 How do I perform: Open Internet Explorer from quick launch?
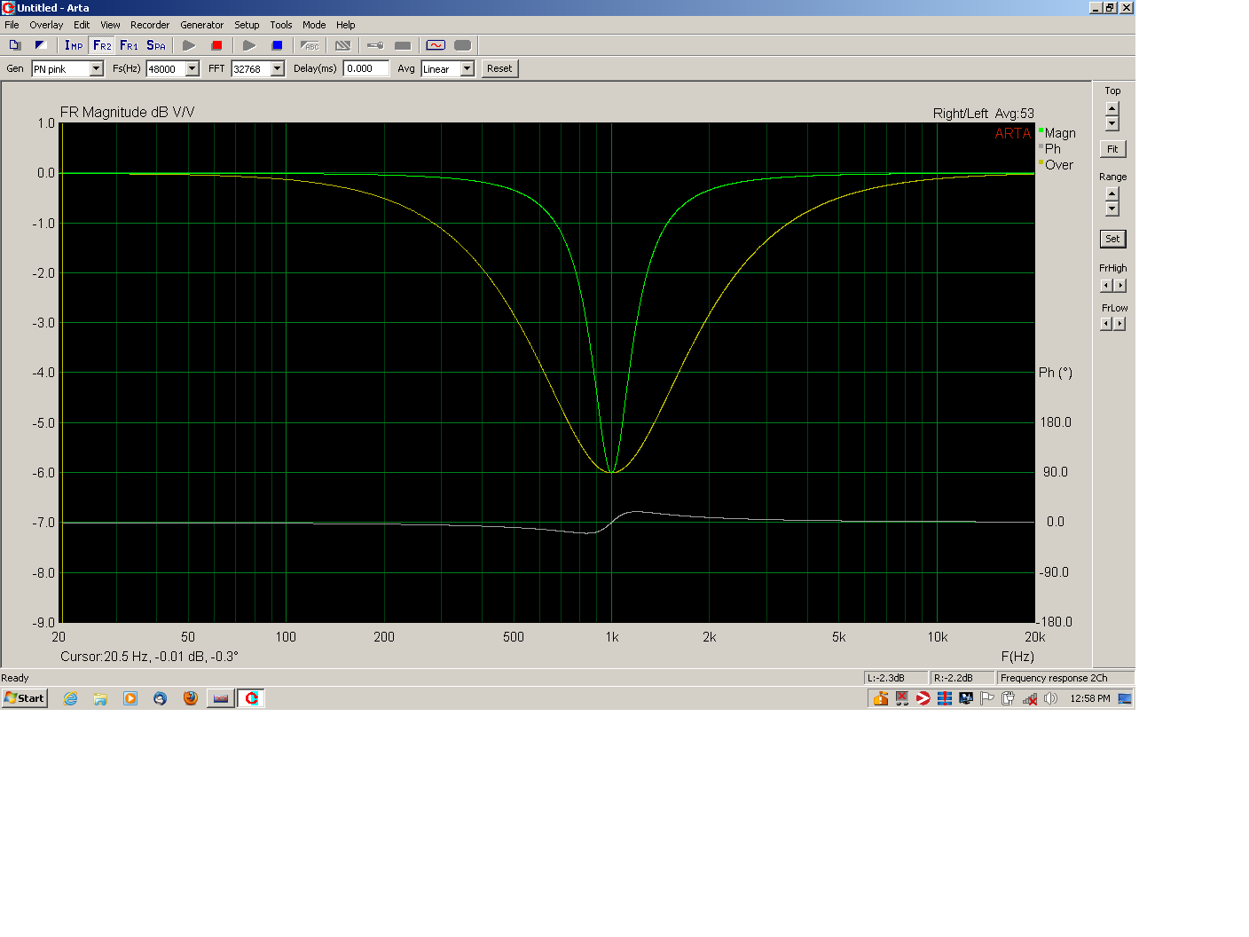[71, 698]
